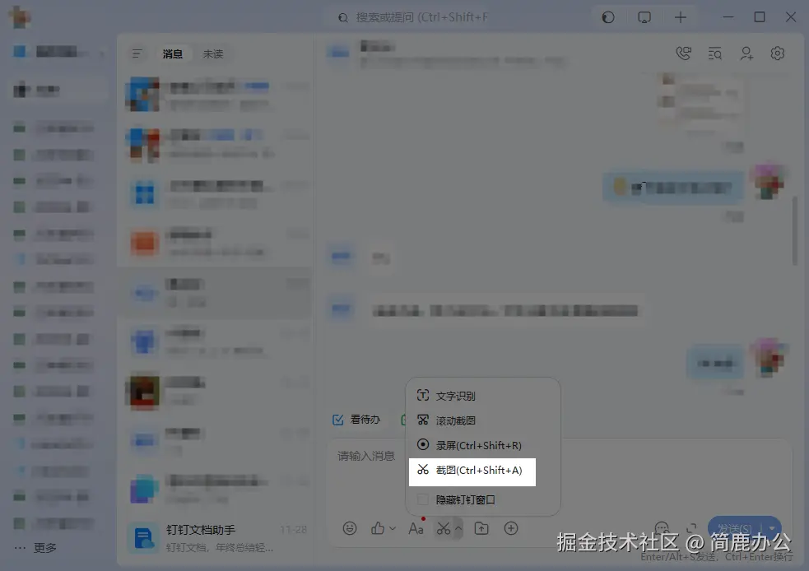Open the send button dropdown arrow
809x571 pixels.
771,528
